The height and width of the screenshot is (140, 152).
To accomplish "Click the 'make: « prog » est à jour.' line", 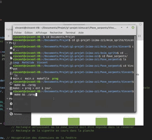I will [x=32, y=88].
